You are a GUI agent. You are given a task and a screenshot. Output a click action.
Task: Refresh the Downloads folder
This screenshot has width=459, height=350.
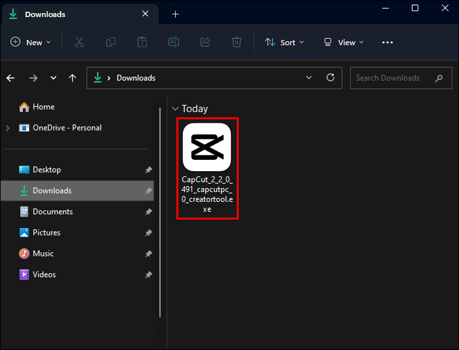(x=330, y=77)
